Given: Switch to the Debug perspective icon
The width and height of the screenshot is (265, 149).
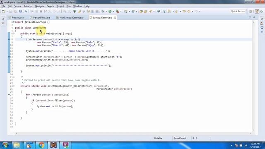Looking at the screenshot, I should (262, 12).
